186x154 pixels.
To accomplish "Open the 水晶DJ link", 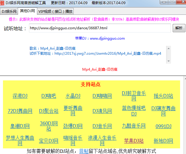I will [73, 96].
